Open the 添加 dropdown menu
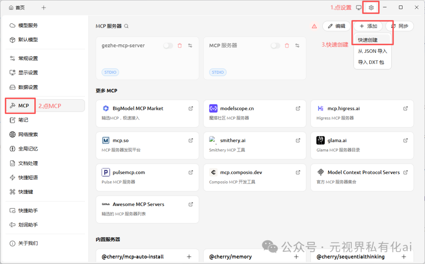425x264 pixels. [368, 26]
